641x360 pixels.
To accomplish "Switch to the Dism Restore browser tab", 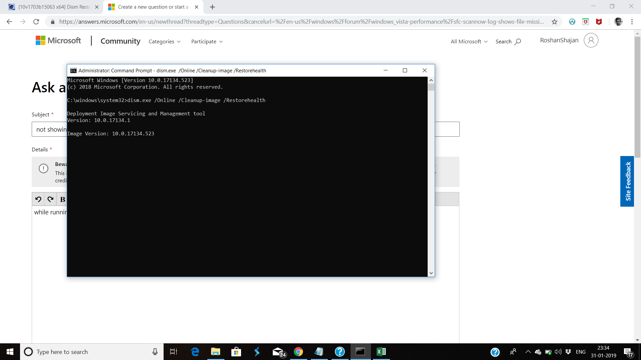I will click(53, 7).
